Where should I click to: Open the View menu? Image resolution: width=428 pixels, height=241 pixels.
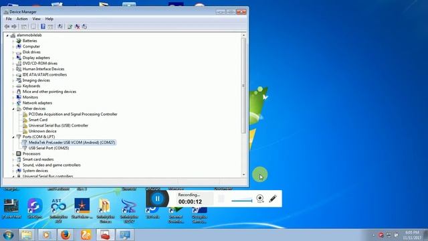(x=36, y=19)
